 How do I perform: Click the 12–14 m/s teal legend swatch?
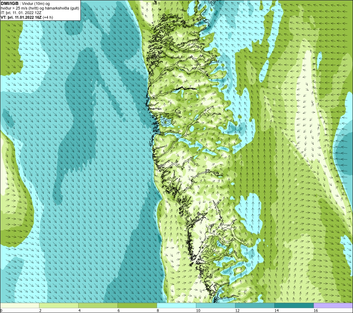coord(255,305)
